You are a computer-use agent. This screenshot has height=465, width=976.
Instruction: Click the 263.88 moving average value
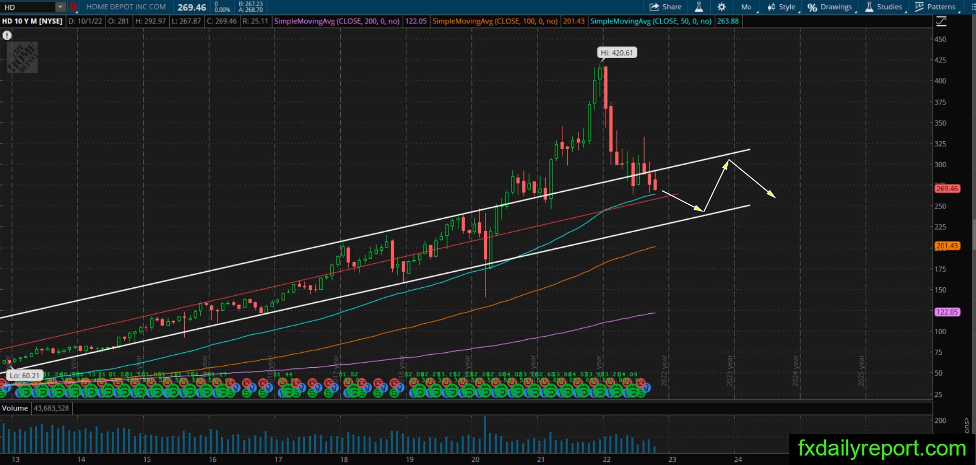727,21
